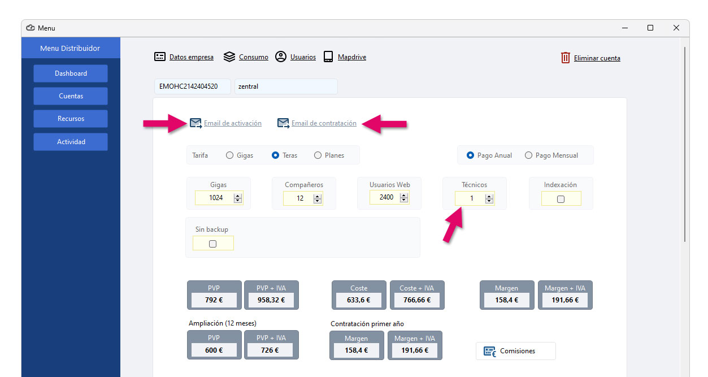This screenshot has width=708, height=377.
Task: Click the Compañeros spinner arrows
Action: (318, 199)
